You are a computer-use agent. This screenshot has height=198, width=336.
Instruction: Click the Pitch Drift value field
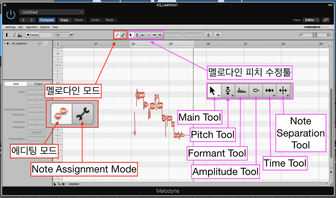(36, 115)
